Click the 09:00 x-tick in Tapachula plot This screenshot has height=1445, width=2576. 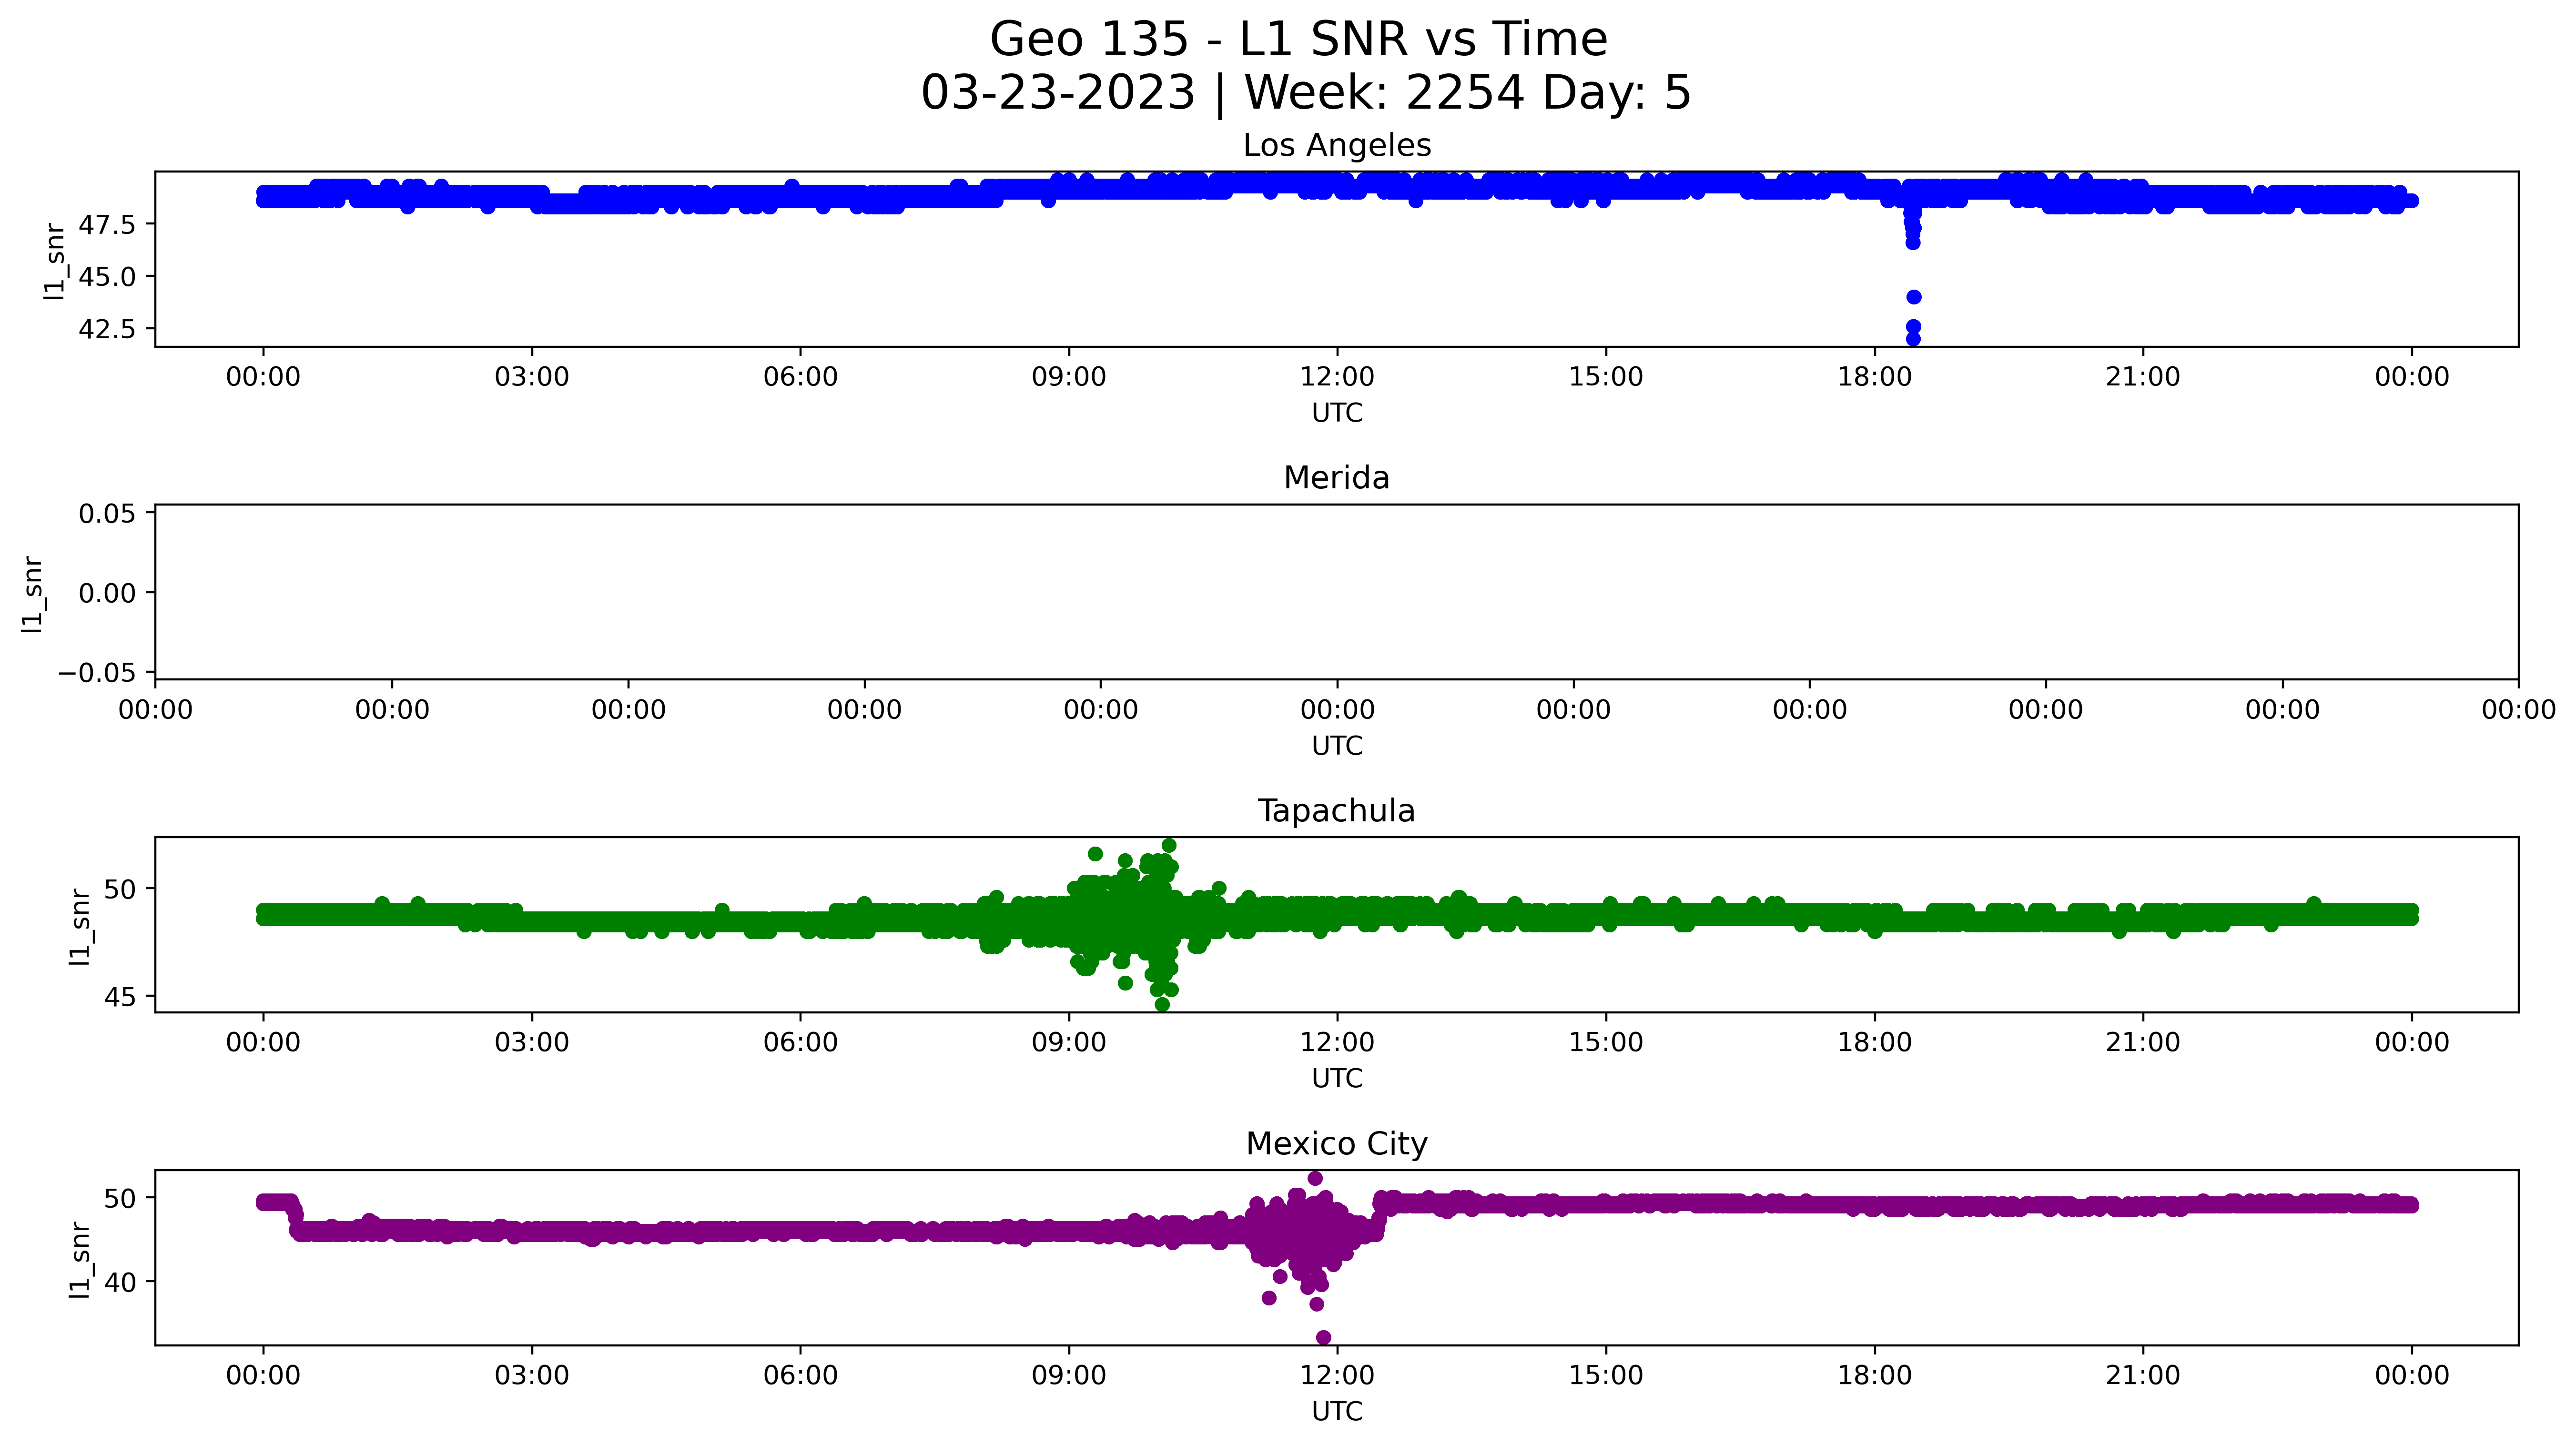click(x=1069, y=1043)
